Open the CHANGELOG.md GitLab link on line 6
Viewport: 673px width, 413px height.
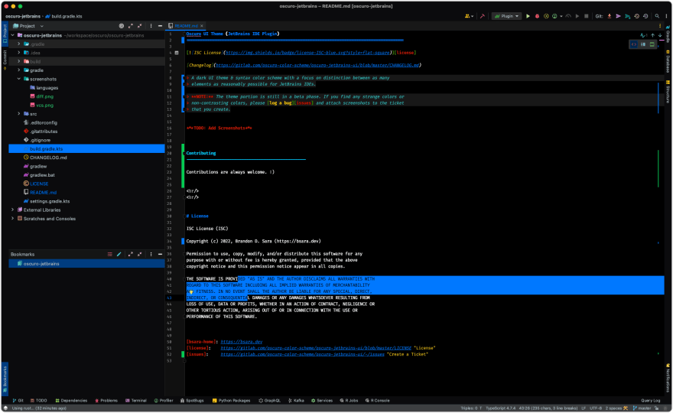[x=317, y=65]
